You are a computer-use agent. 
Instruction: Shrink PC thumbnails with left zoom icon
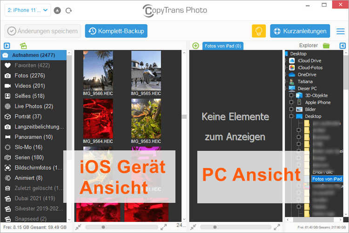click(x=193, y=227)
